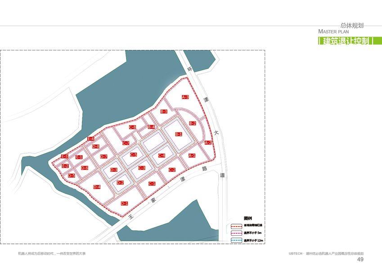
Task: Click the blue dashed 12m legend swatch
Action: (236, 240)
